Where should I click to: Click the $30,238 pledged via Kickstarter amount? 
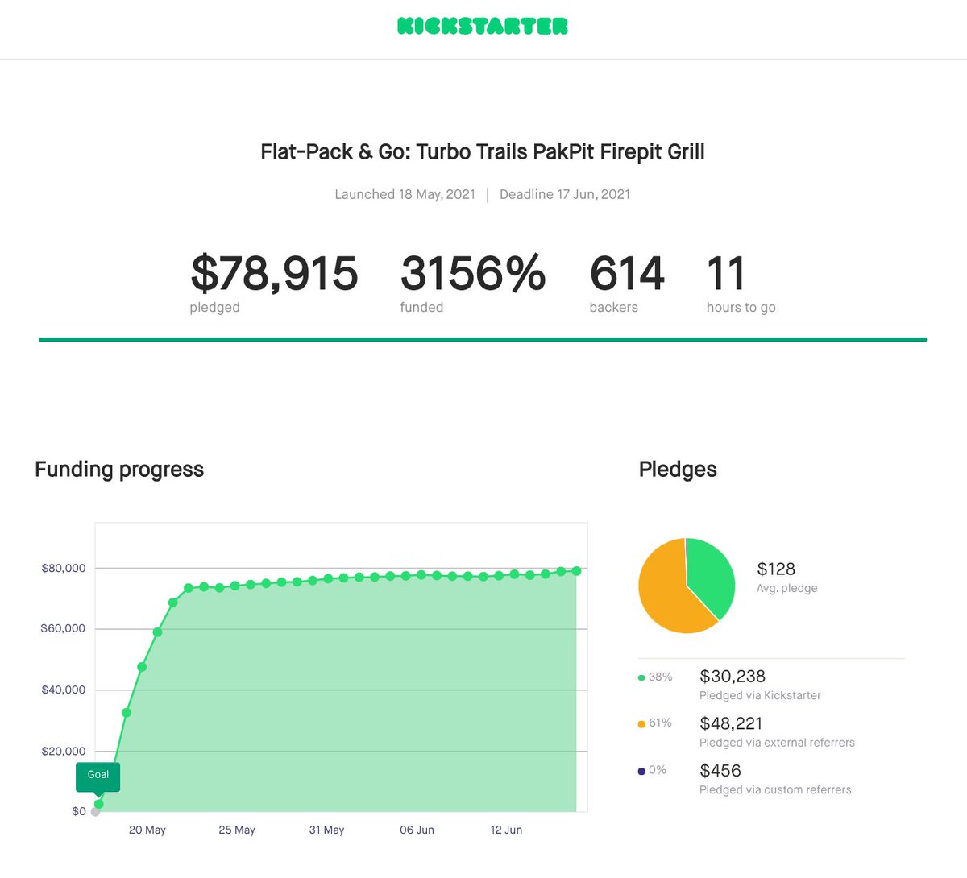(733, 677)
